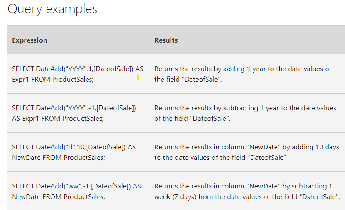Click the DateAdd "YYYY",1 expression cell
Image resolution: width=345 pixels, height=210 pixels.
click(x=78, y=74)
